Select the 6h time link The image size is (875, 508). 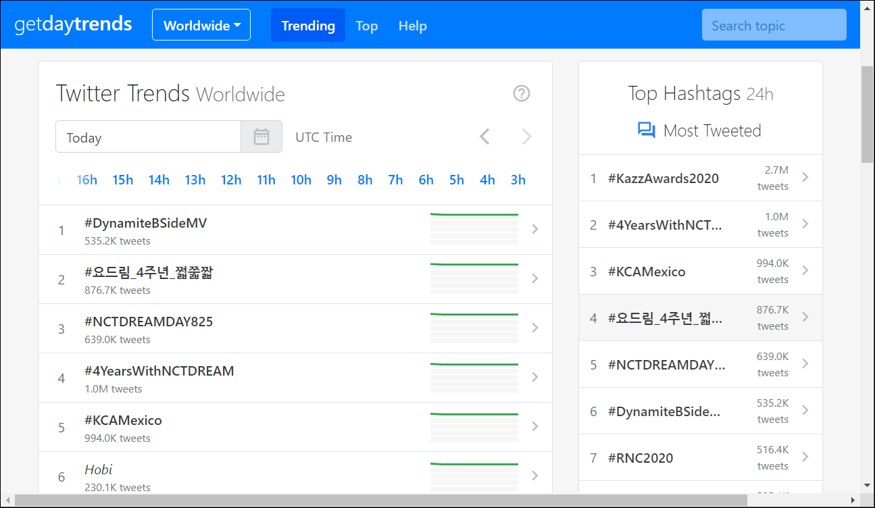(x=426, y=180)
